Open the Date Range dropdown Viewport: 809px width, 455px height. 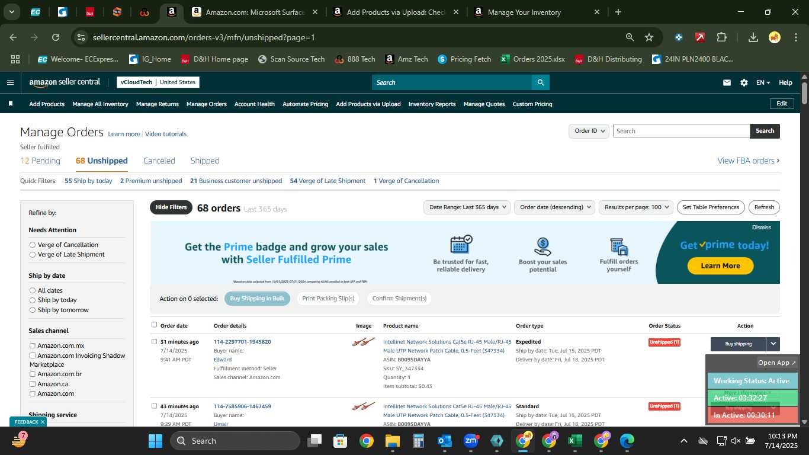coord(467,207)
